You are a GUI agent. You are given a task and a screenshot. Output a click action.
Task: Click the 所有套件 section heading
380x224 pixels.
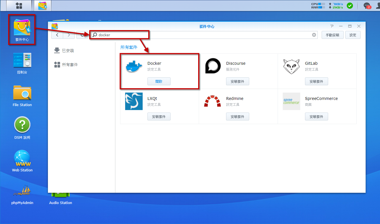coord(129,47)
